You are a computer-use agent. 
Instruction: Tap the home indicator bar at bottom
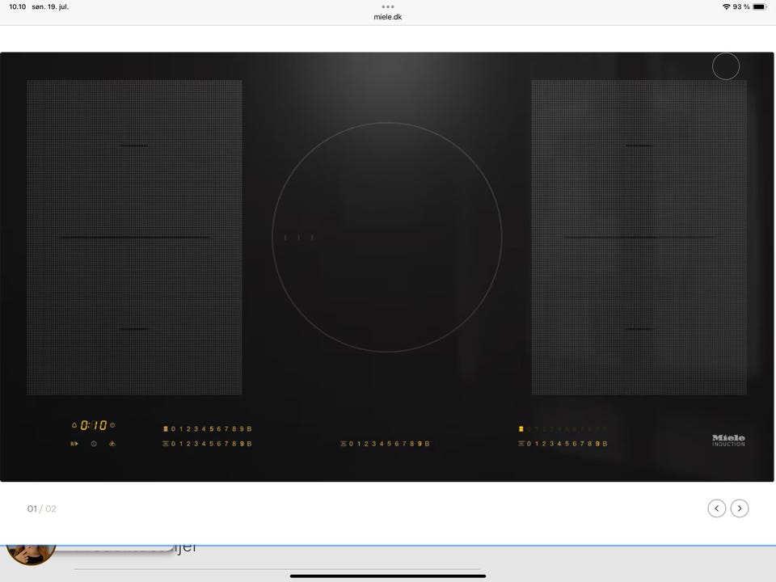point(387,576)
